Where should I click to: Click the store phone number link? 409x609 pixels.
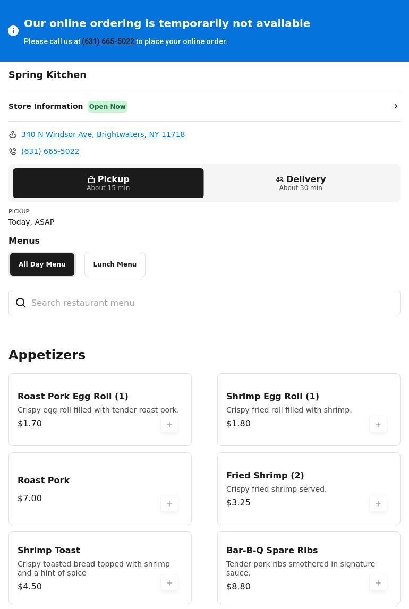coord(50,151)
